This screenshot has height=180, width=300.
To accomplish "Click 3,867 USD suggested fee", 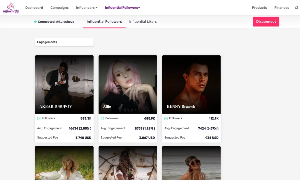I will [x=147, y=138].
